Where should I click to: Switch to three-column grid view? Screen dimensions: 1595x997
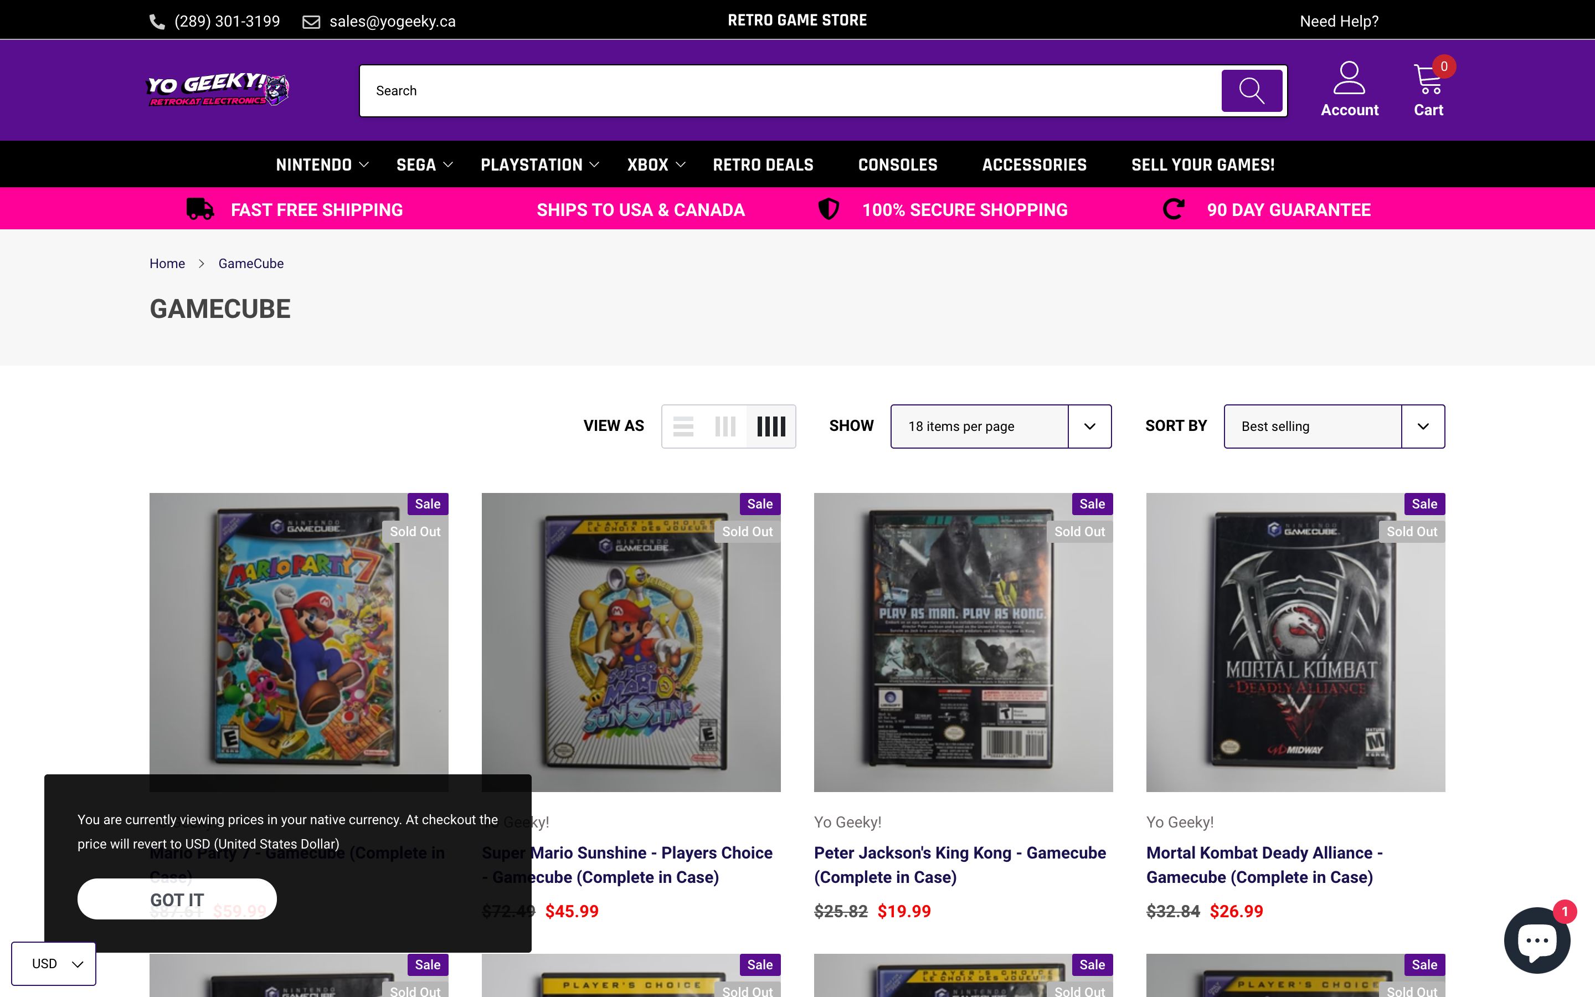tap(726, 426)
